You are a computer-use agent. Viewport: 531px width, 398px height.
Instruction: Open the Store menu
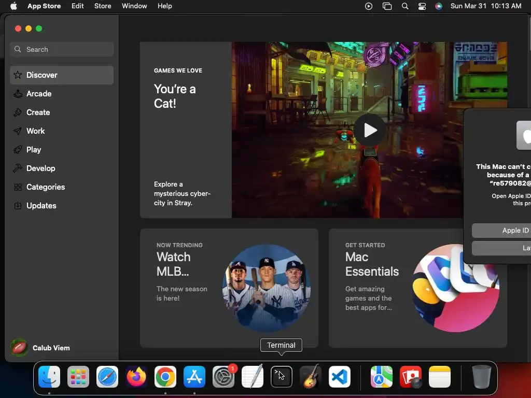click(x=103, y=6)
